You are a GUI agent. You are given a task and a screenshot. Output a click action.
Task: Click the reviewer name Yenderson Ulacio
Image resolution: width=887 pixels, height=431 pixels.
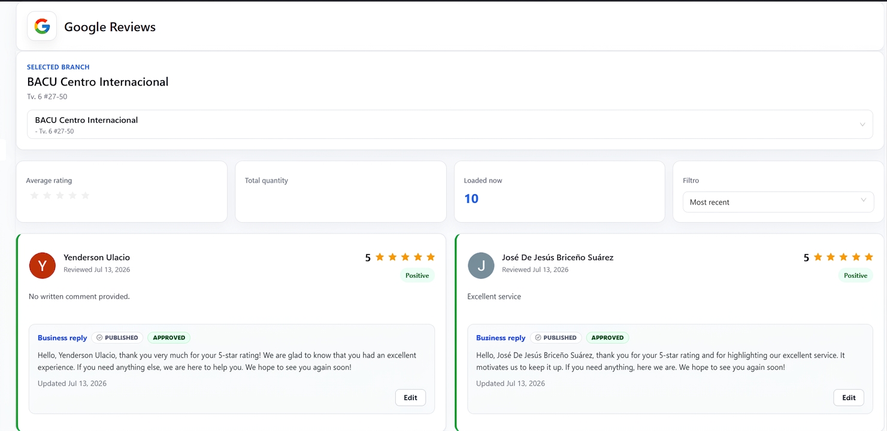click(x=96, y=257)
